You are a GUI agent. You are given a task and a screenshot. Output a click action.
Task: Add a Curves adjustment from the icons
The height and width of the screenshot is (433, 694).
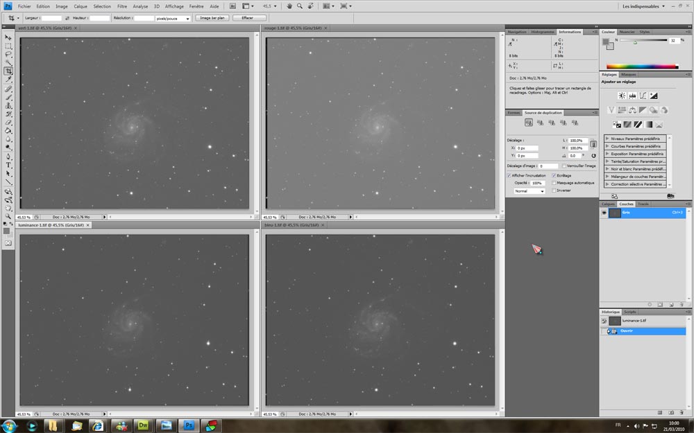643,96
